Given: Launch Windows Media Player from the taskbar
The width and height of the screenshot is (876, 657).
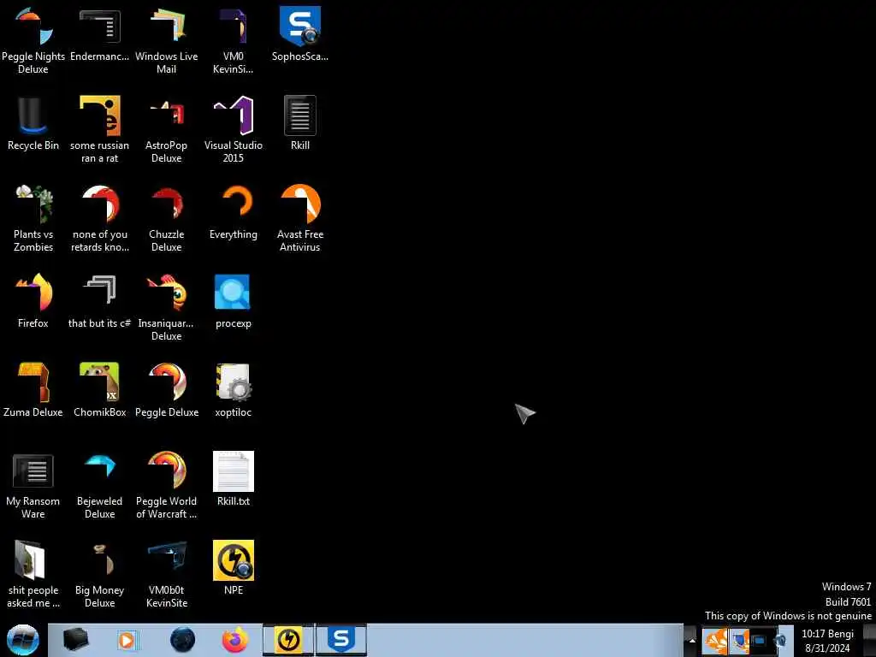Looking at the screenshot, I should point(127,640).
